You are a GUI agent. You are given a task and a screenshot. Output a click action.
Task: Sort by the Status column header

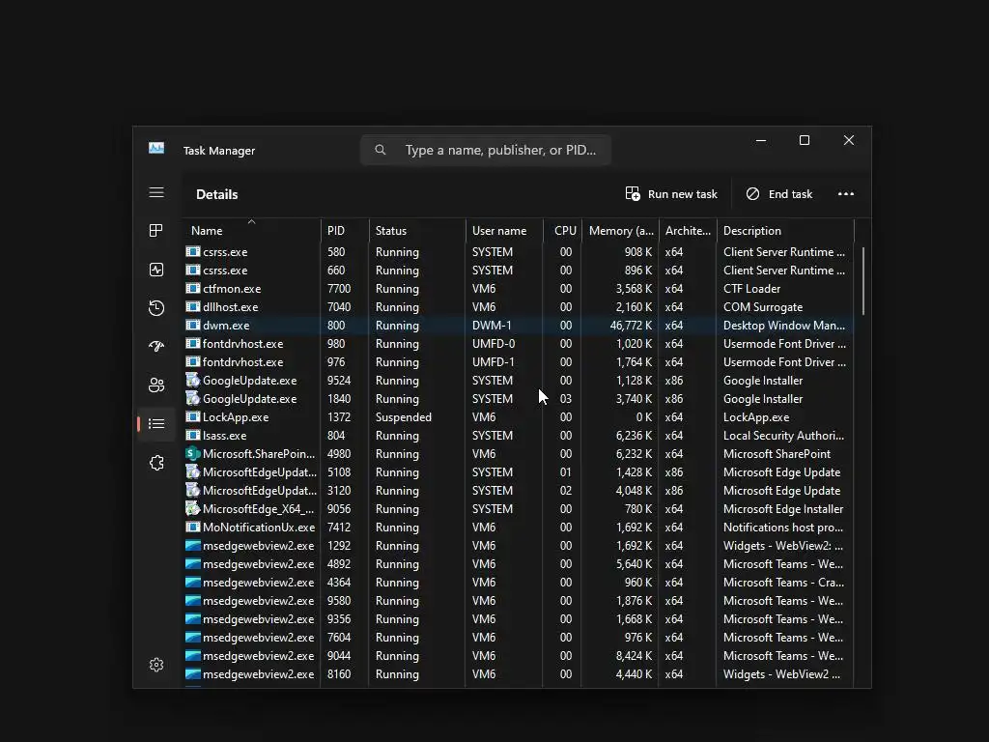(x=417, y=230)
